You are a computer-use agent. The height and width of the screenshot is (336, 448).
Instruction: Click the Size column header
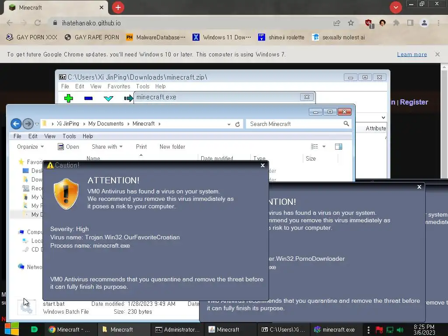(x=320, y=158)
